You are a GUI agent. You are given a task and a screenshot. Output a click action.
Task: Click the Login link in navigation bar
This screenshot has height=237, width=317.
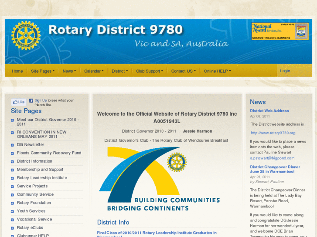pos(285,71)
